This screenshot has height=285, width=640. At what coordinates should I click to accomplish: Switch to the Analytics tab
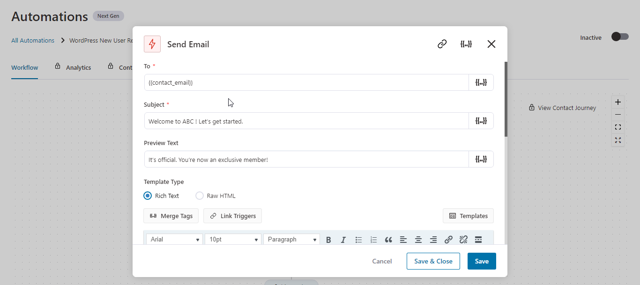tap(78, 67)
